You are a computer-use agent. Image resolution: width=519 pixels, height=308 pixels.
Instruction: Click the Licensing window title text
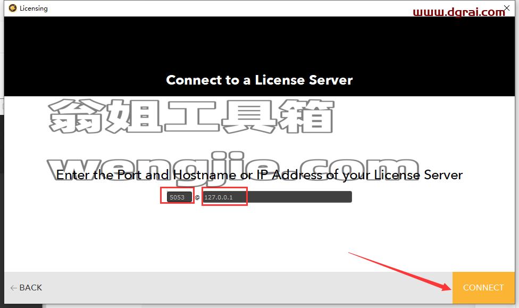coord(34,9)
